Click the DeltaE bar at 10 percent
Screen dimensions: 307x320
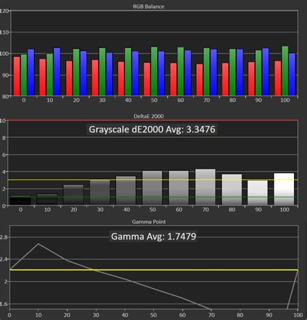[47, 199]
